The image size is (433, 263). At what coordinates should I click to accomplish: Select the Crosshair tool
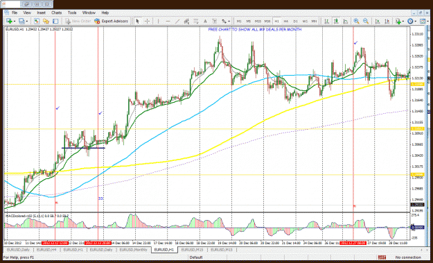point(147,21)
